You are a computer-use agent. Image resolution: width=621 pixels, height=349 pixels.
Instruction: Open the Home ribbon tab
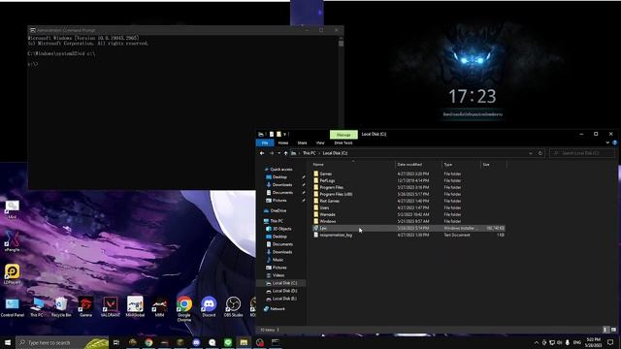point(283,143)
